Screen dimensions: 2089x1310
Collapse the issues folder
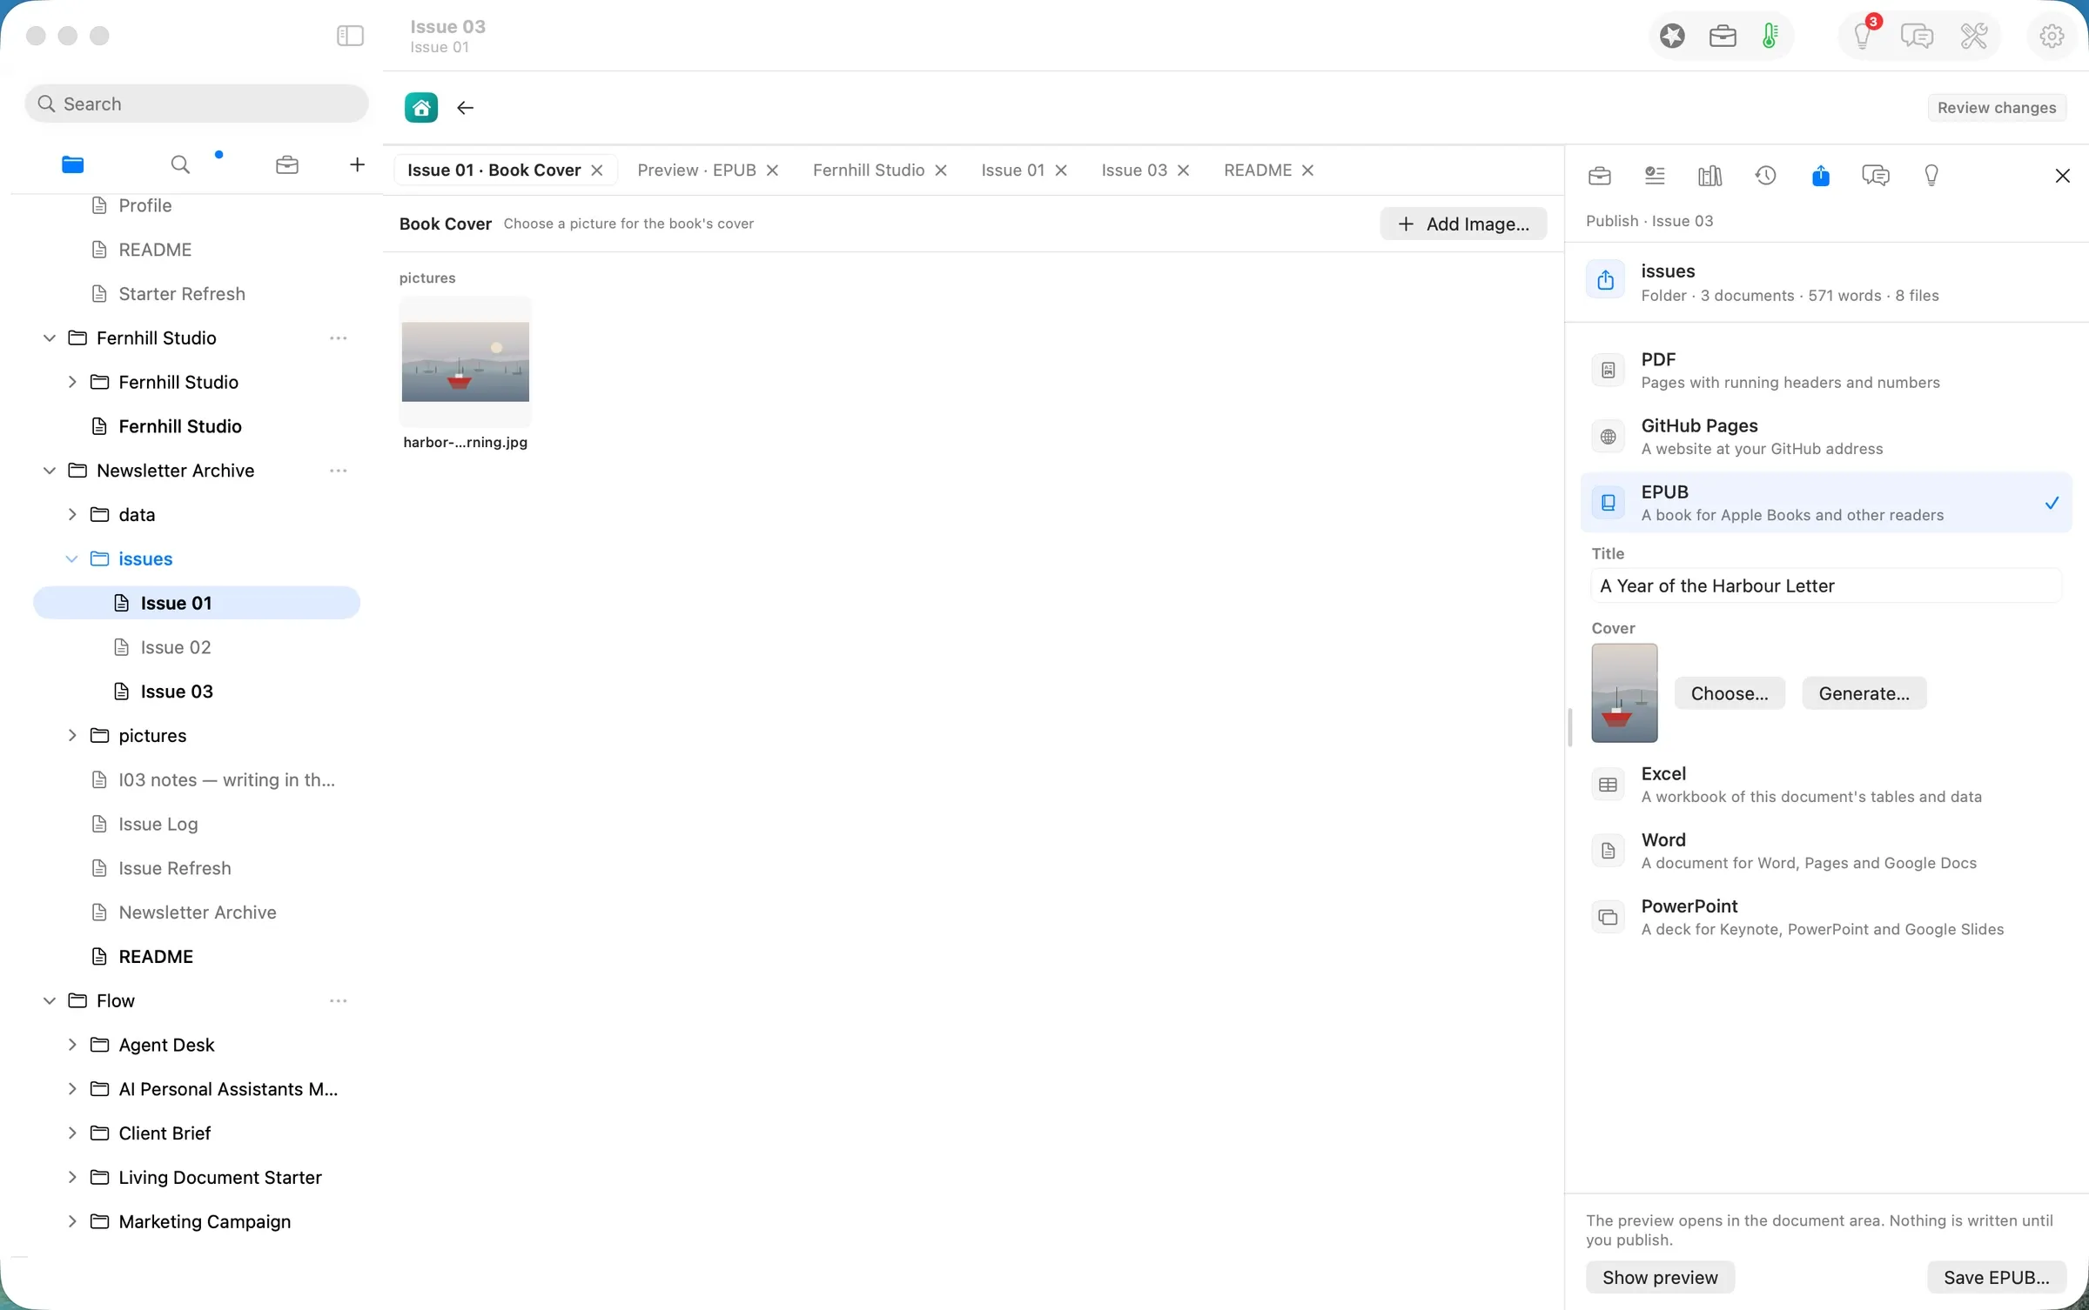72,559
